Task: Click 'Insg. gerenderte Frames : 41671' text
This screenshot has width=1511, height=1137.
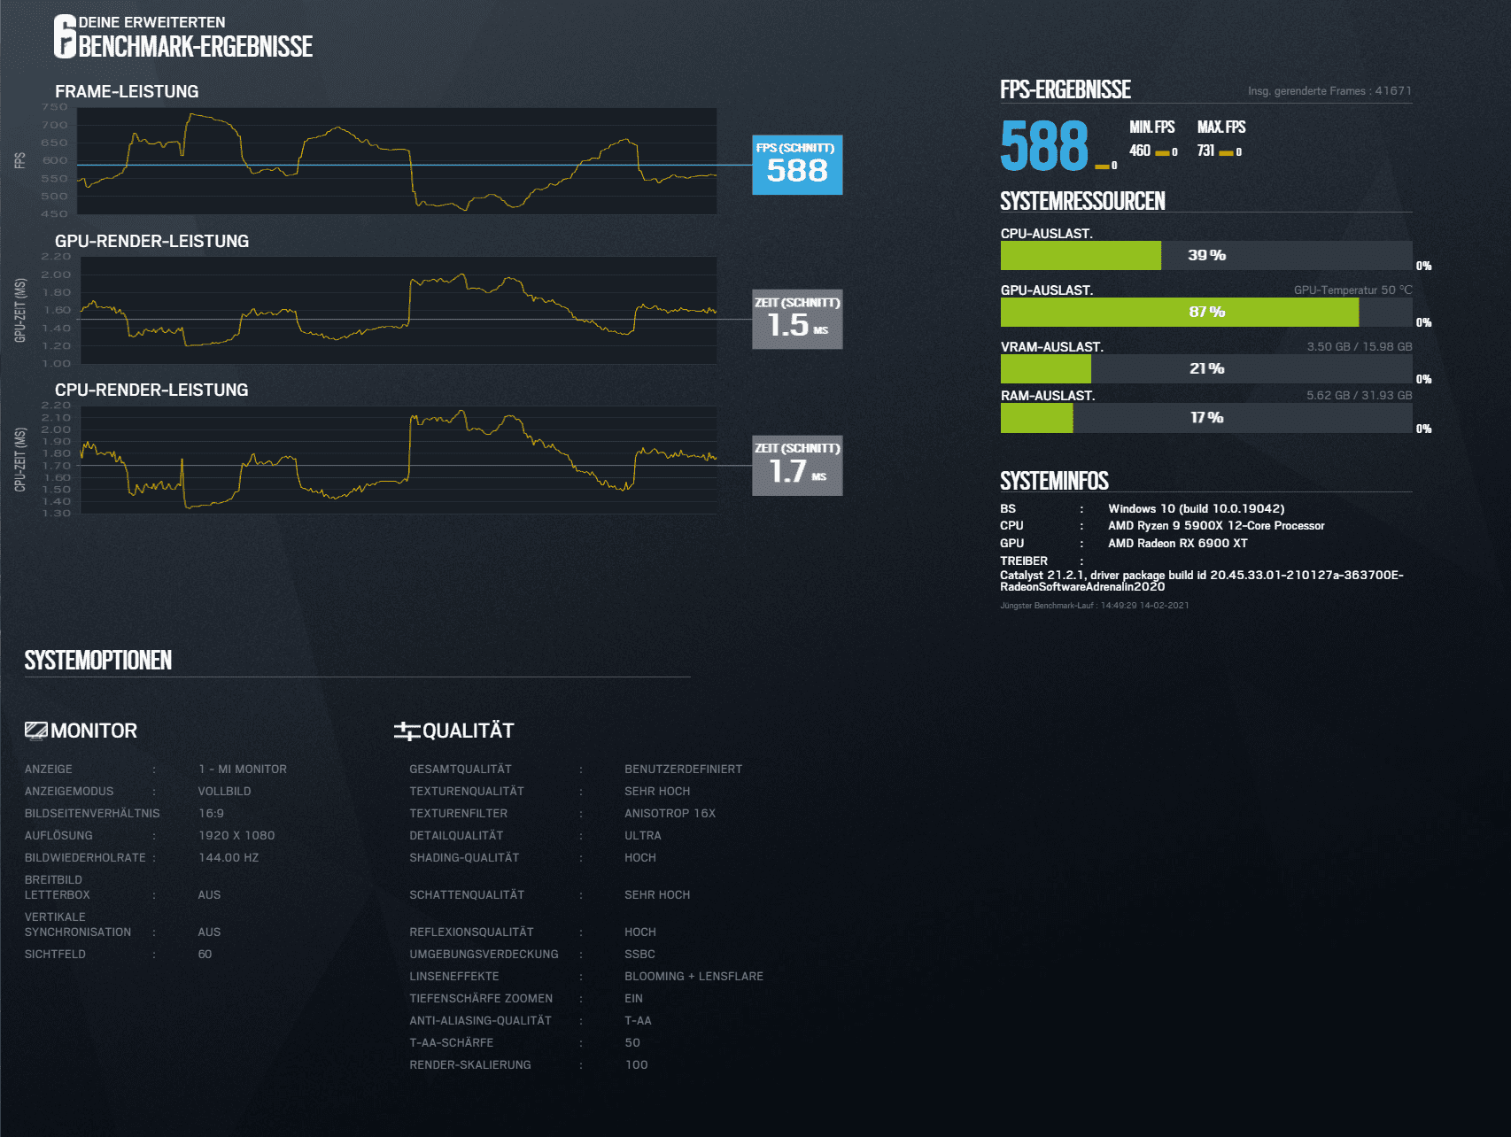Action: (1329, 90)
